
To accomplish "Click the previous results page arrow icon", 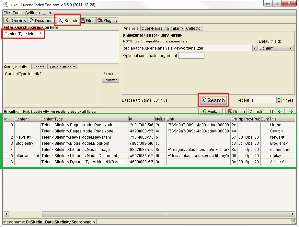I will click(280, 111).
